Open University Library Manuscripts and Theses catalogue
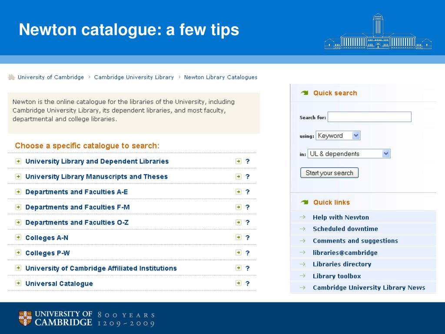Image resolution: width=445 pixels, height=334 pixels. coord(96,177)
